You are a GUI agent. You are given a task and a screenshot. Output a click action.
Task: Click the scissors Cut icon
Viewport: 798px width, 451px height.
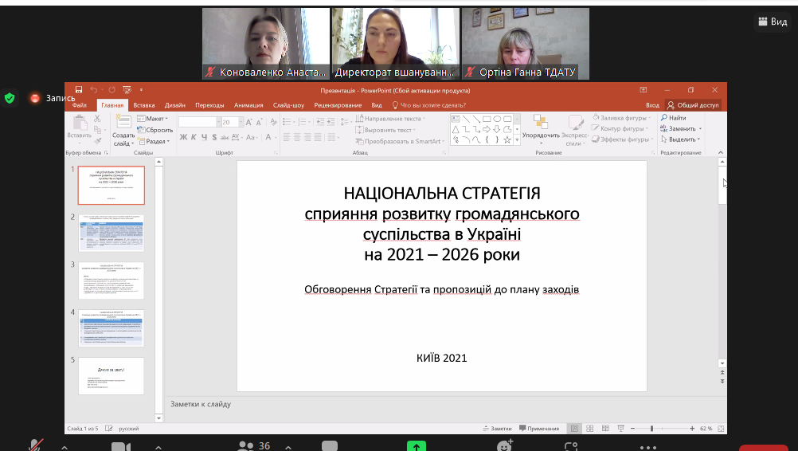96,118
